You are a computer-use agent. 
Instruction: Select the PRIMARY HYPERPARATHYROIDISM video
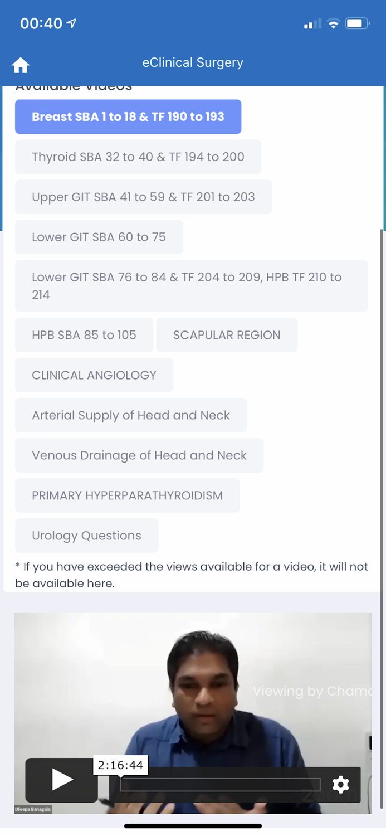coord(127,495)
